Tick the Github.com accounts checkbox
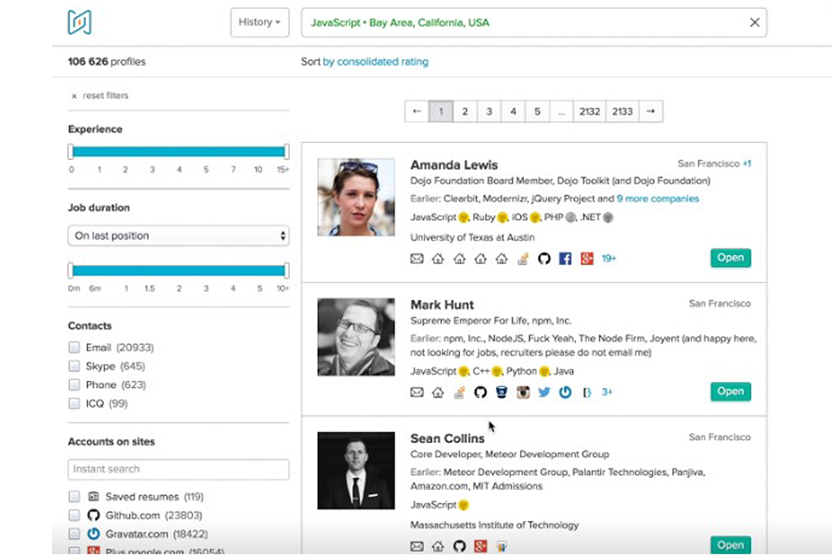This screenshot has width=832, height=555. 75,515
